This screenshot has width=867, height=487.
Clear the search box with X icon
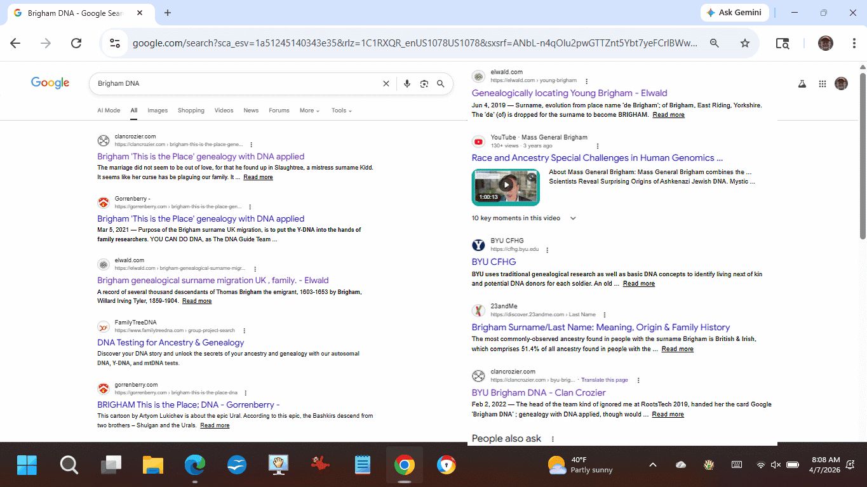tap(386, 84)
